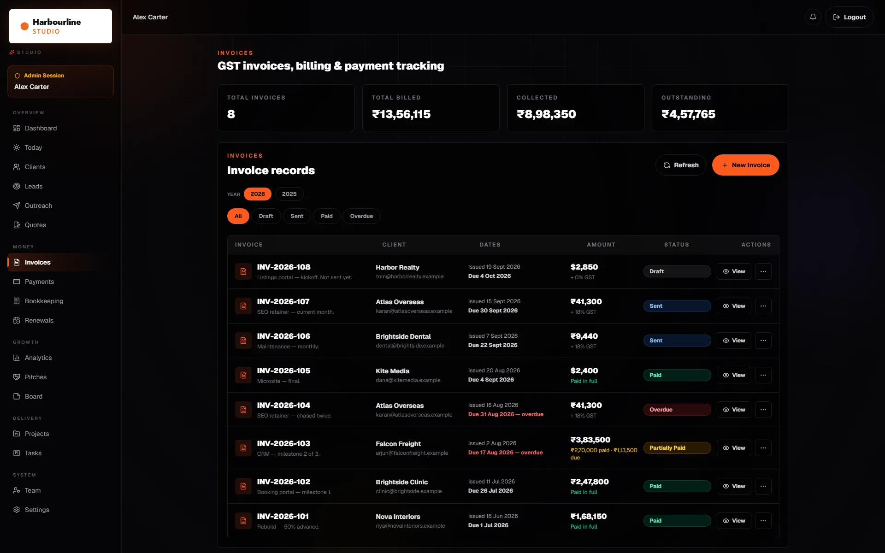Show All invoices filter
The width and height of the screenshot is (885, 553).
pyautogui.click(x=238, y=216)
